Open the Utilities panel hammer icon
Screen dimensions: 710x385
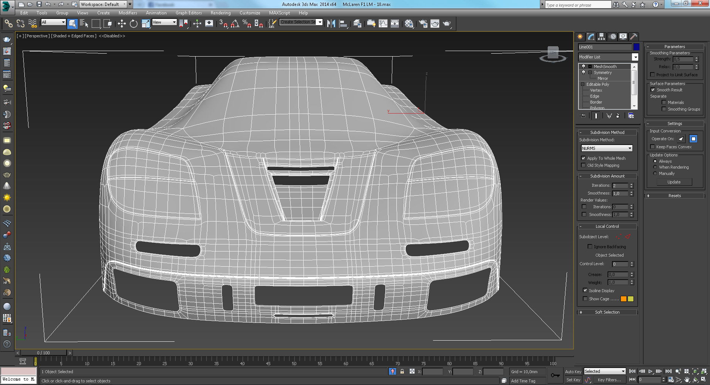(x=633, y=36)
